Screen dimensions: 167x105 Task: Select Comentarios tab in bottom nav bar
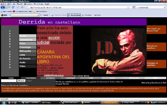click(31, 78)
